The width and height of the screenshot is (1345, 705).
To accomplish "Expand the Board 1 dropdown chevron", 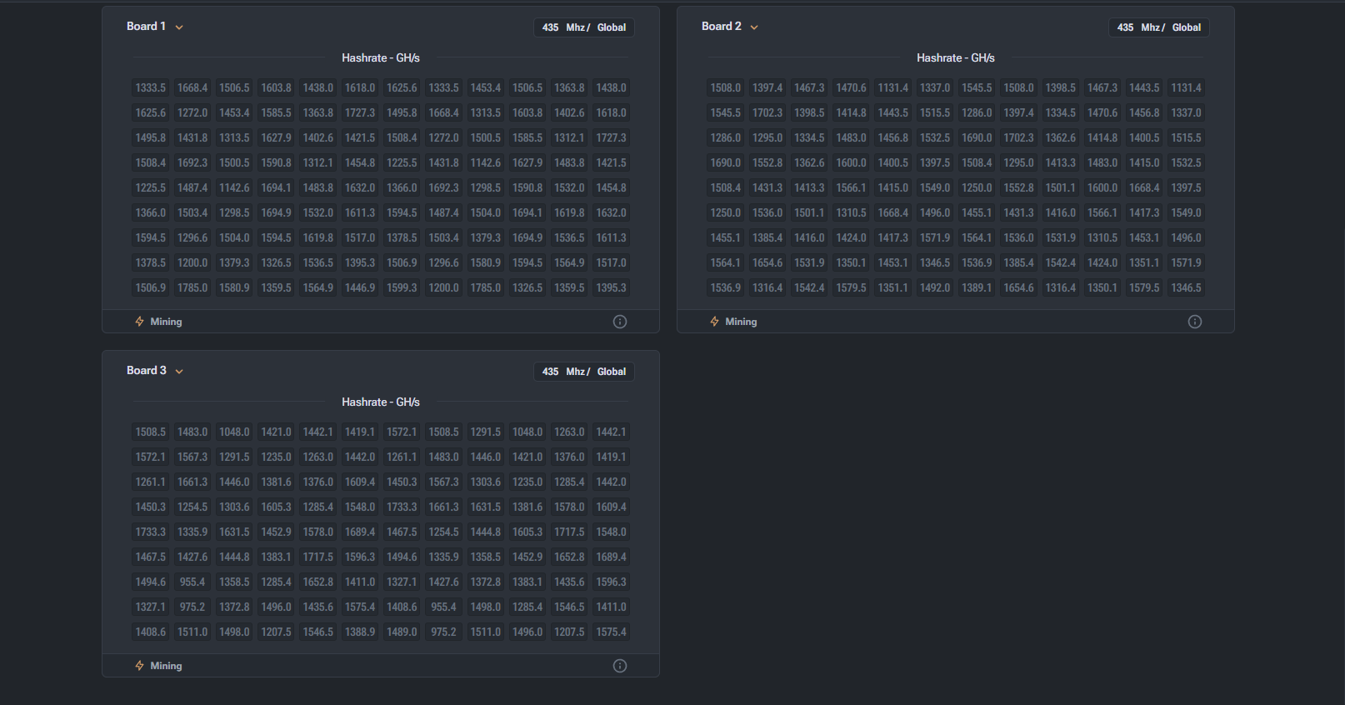I will [179, 27].
